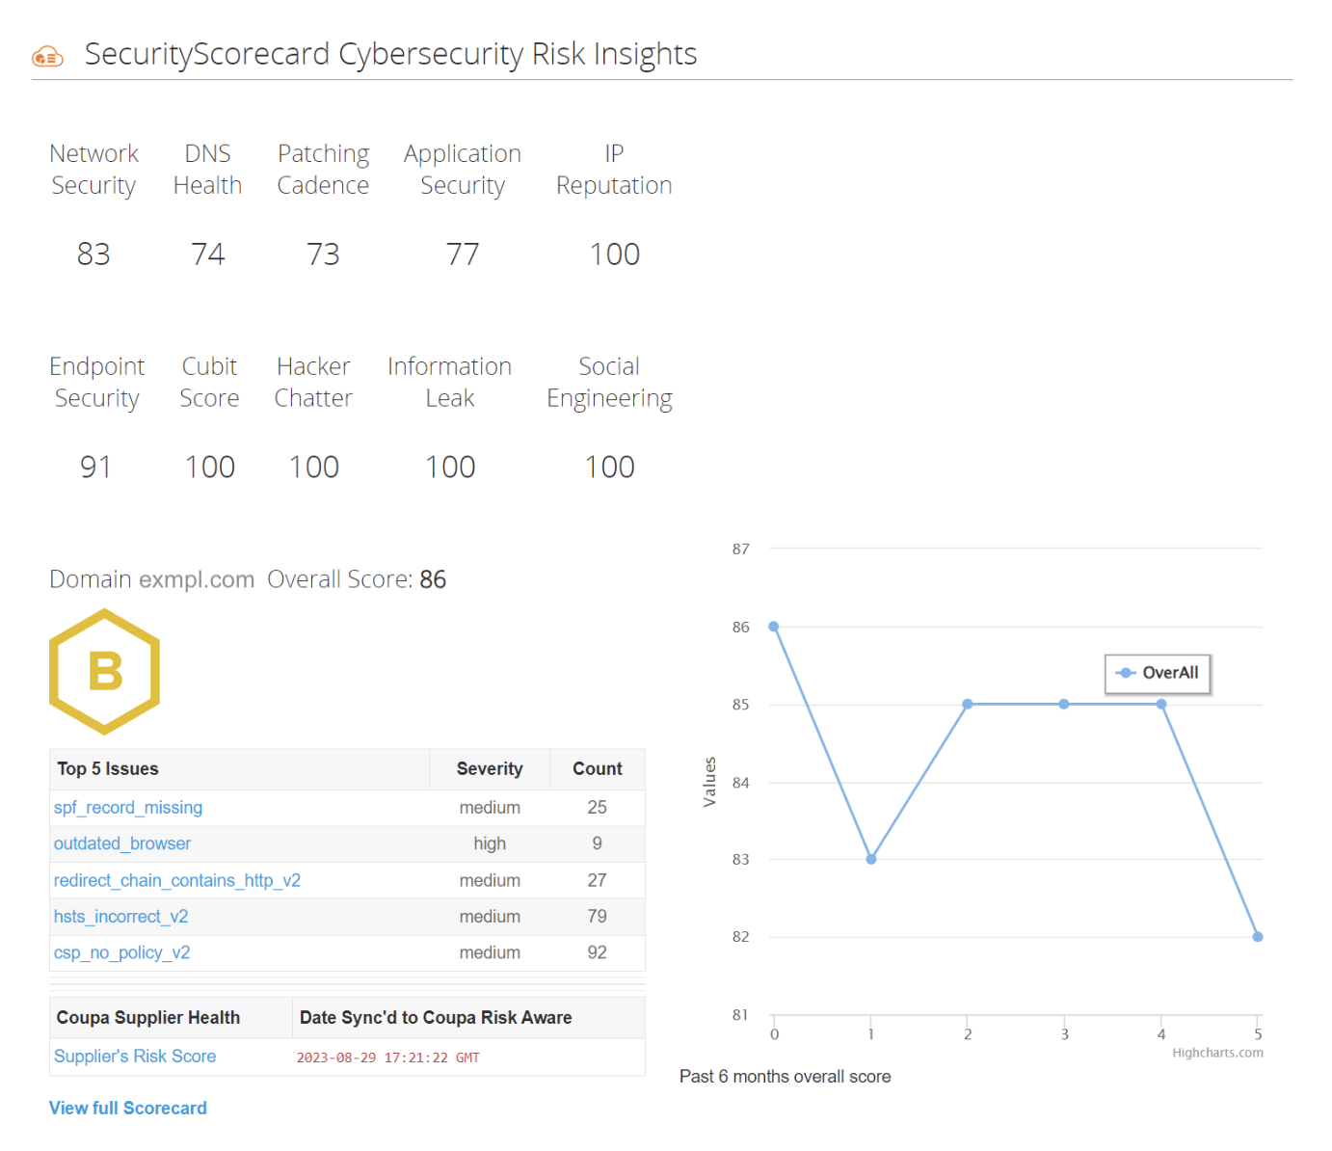Image resolution: width=1332 pixels, height=1151 pixels.
Task: Click the Information Leak score 100
Action: click(450, 468)
